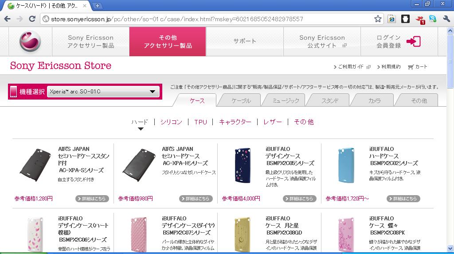Click the petal-pattern BSMPX2C06 case thumbnail

35,235
